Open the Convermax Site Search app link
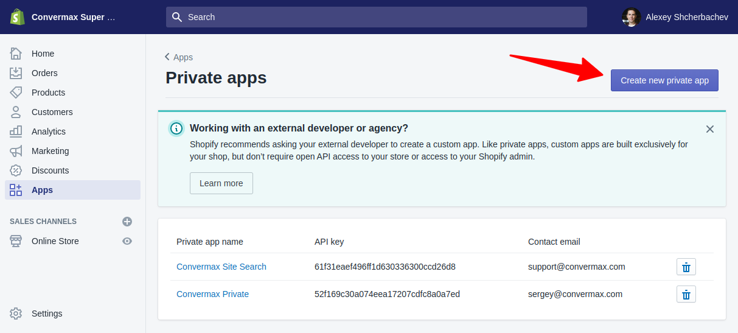738x333 pixels. click(221, 267)
